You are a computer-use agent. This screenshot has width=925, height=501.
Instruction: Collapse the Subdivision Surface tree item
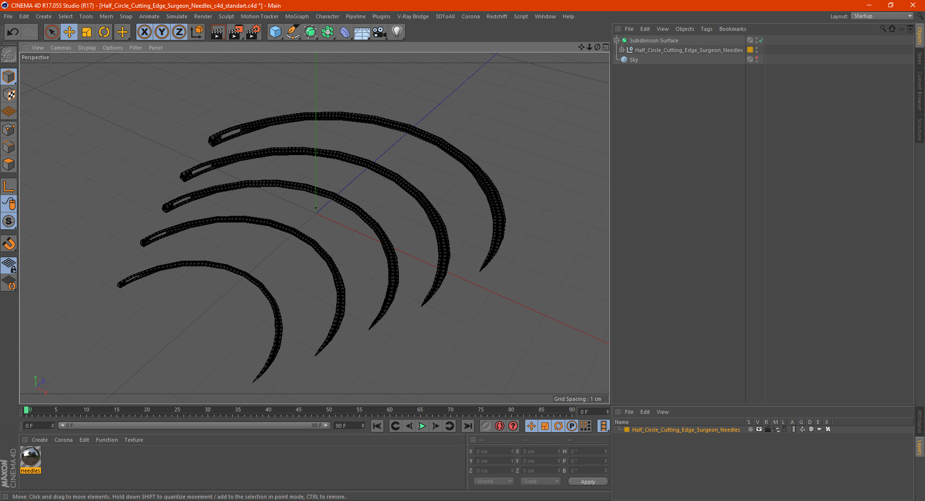[x=617, y=40]
